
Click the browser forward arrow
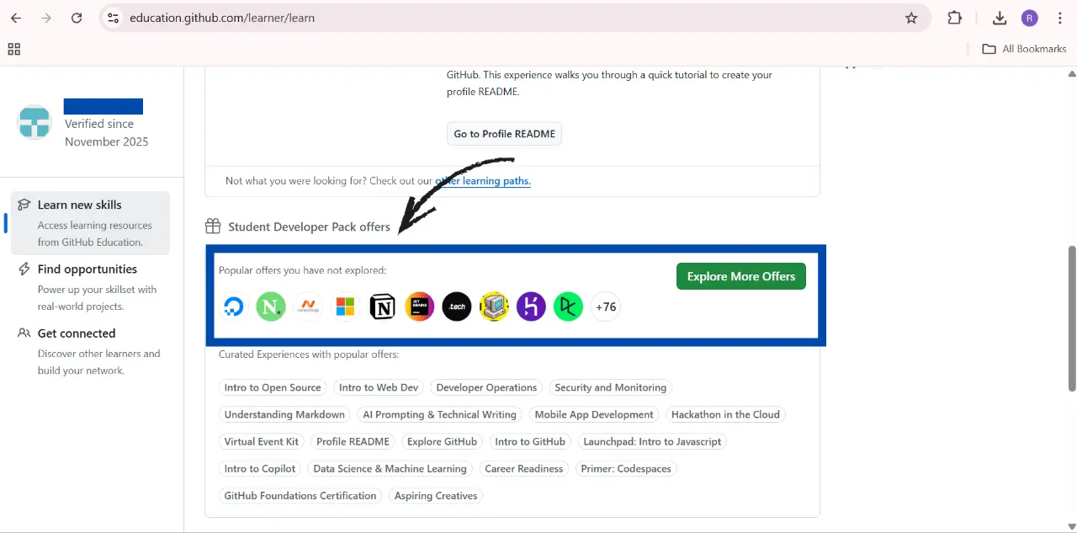46,18
